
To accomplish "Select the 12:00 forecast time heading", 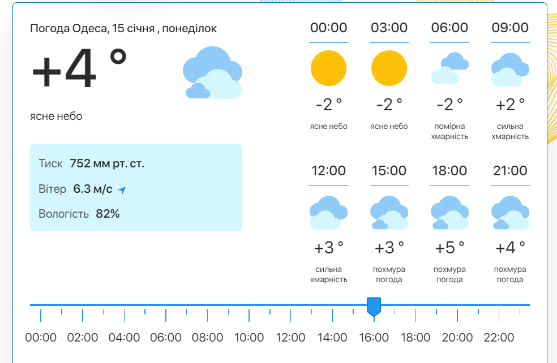I will [328, 171].
